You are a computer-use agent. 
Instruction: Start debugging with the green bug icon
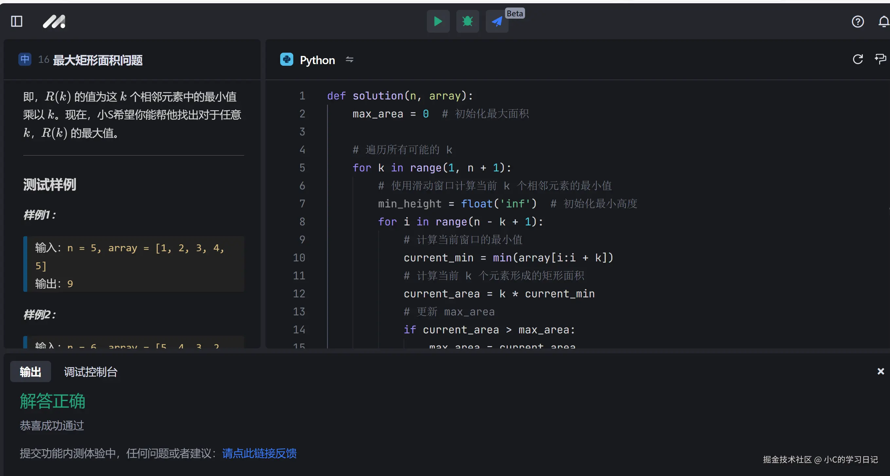tap(467, 21)
